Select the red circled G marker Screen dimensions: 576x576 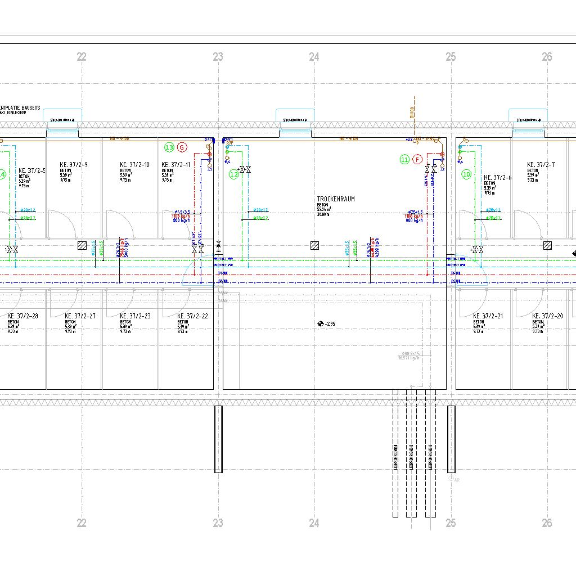[x=182, y=147]
